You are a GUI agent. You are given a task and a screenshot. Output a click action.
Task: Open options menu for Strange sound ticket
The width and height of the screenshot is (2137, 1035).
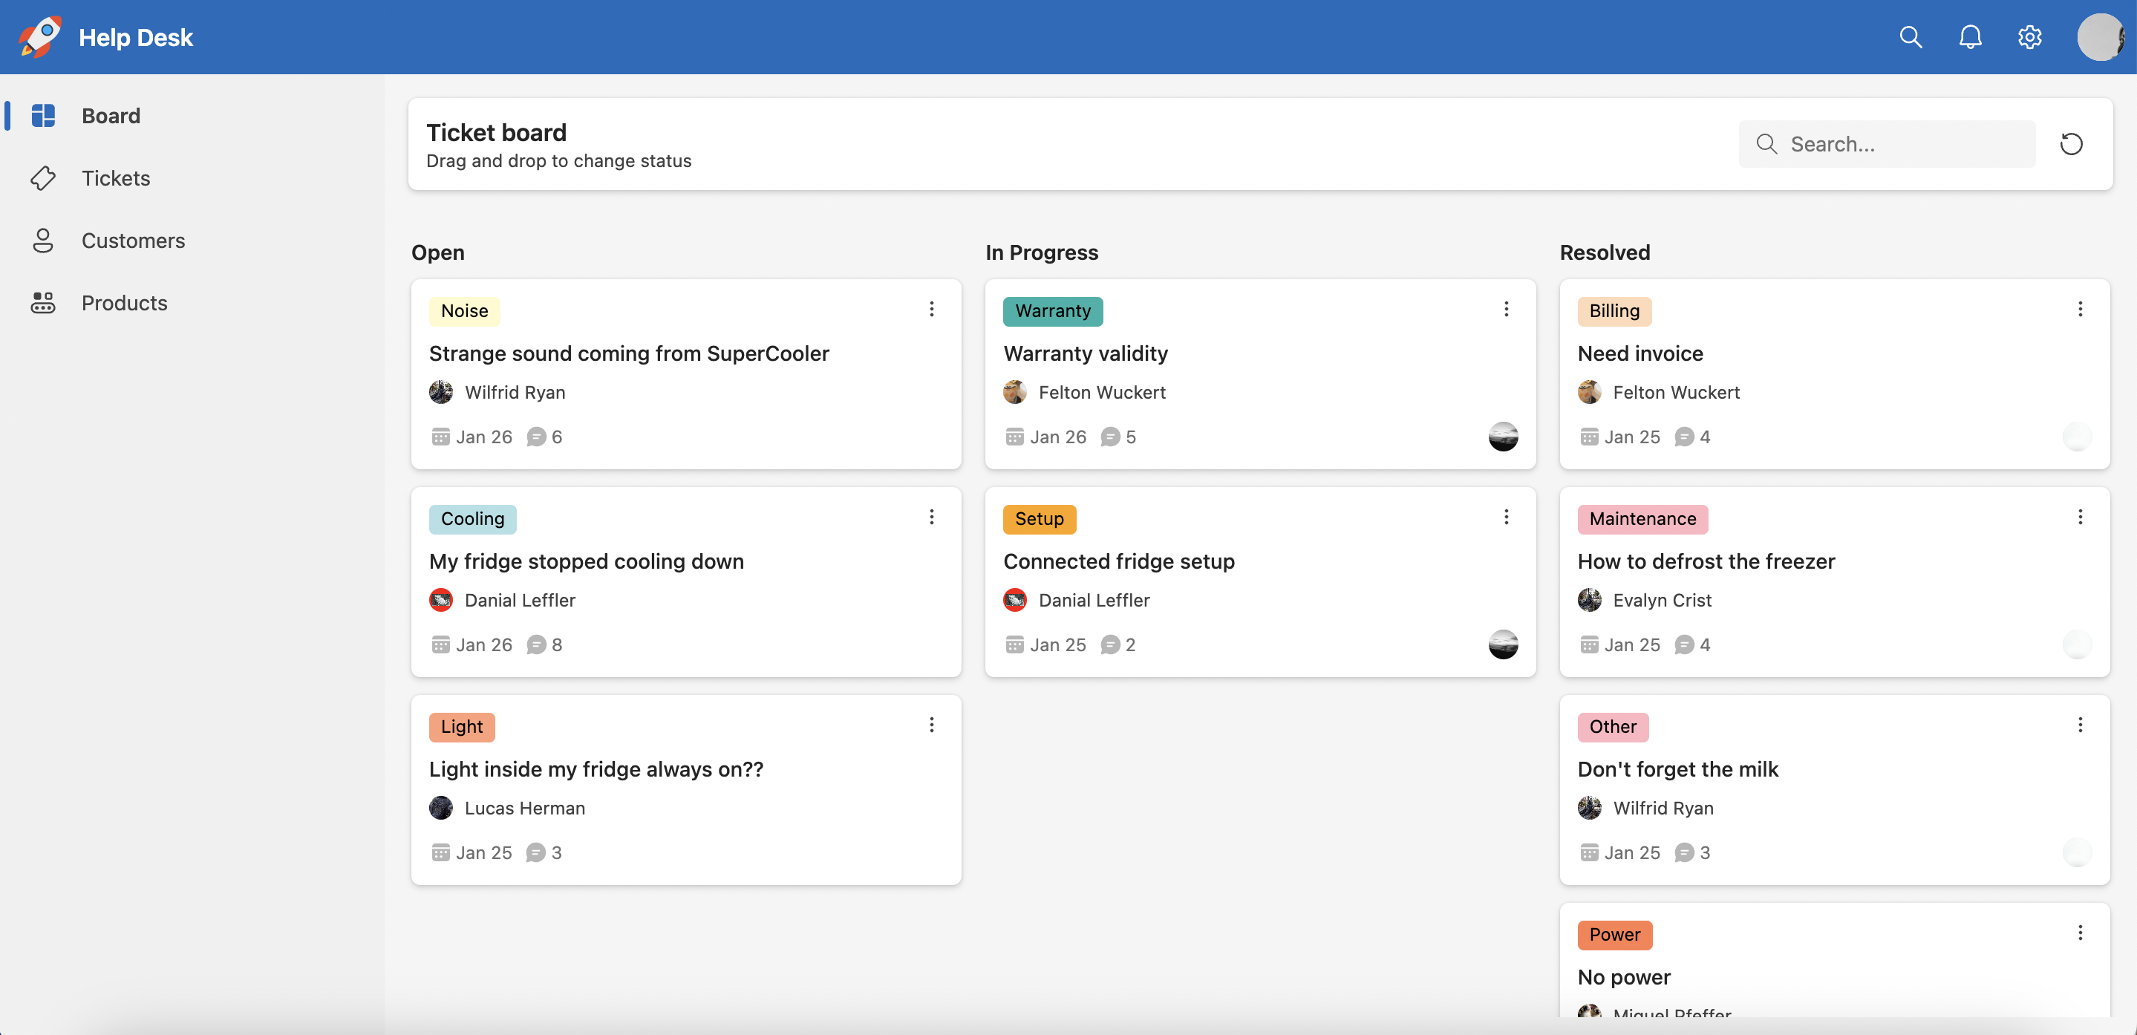[x=932, y=310]
